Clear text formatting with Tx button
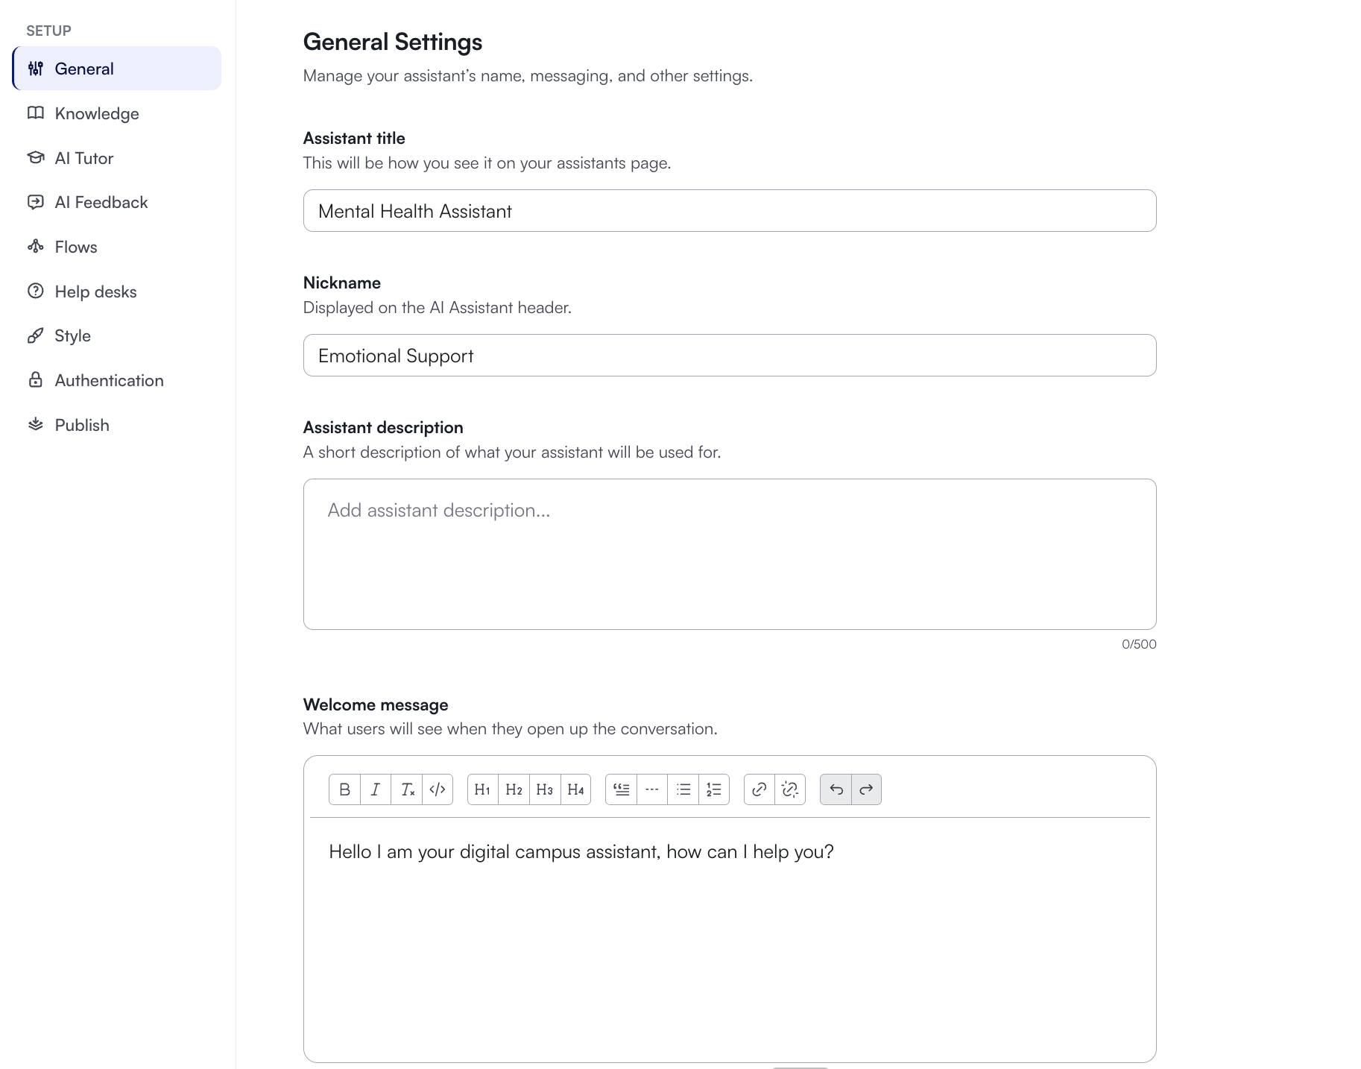1361x1069 pixels. 407,789
